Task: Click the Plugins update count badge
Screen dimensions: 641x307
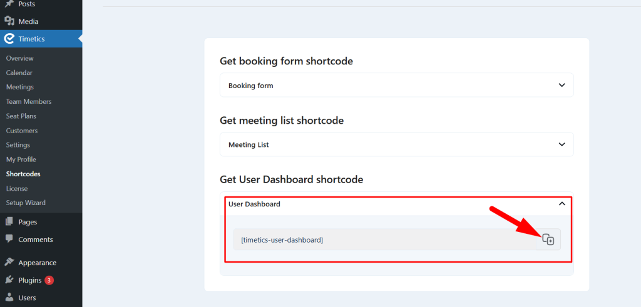Action: (49, 281)
